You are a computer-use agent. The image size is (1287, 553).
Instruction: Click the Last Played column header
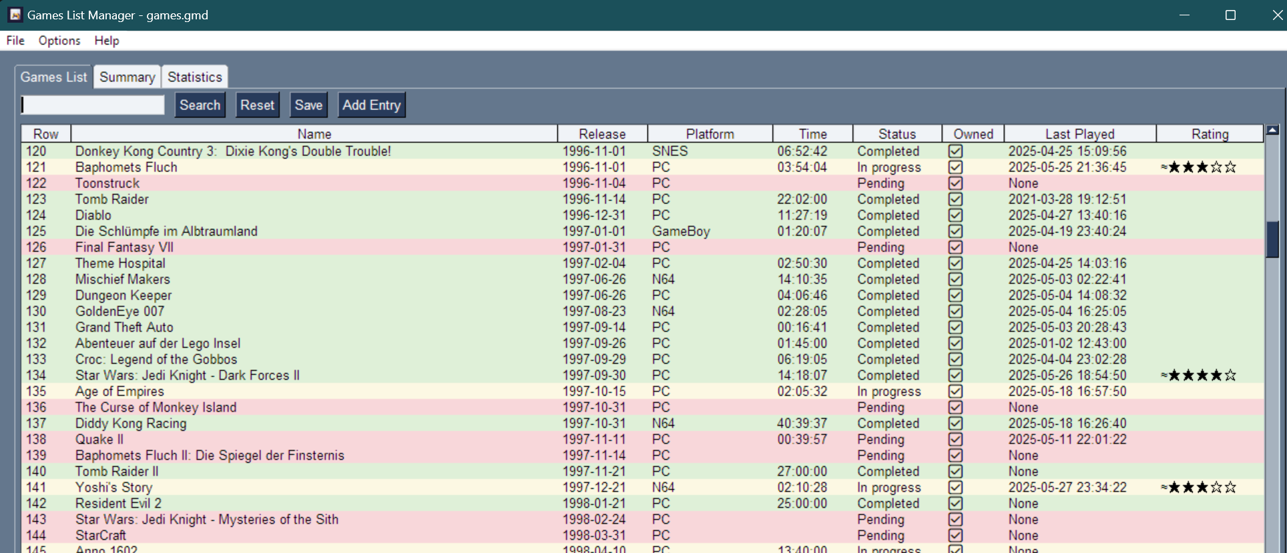(x=1080, y=133)
